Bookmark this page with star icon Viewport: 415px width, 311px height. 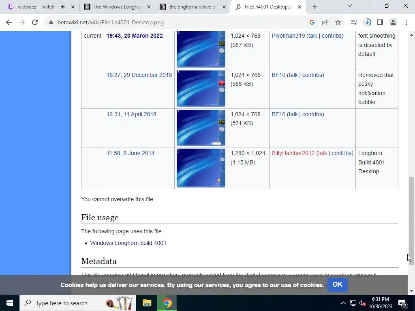click(338, 23)
